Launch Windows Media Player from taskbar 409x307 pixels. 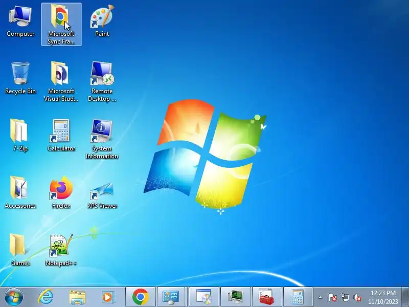(108, 297)
